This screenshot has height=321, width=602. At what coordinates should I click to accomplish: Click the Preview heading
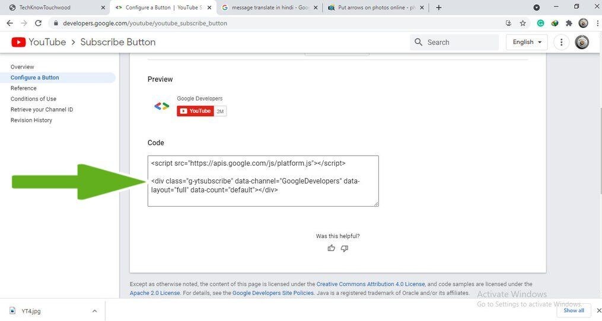coord(160,79)
